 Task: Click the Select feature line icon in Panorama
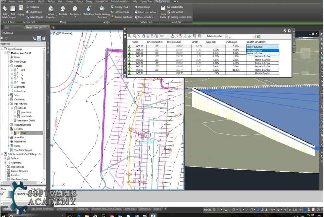point(129,36)
